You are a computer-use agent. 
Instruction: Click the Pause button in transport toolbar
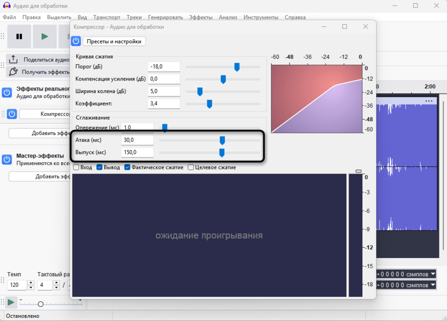[19, 36]
